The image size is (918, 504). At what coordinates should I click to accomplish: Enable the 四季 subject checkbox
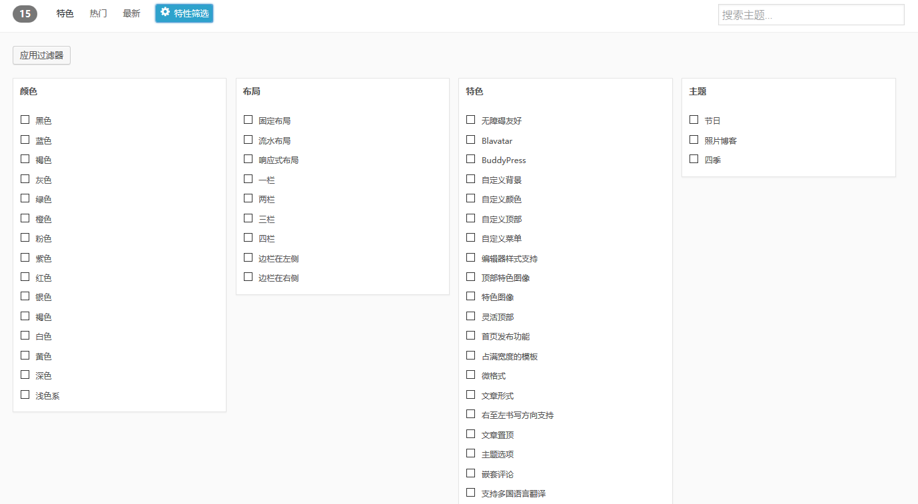[694, 159]
